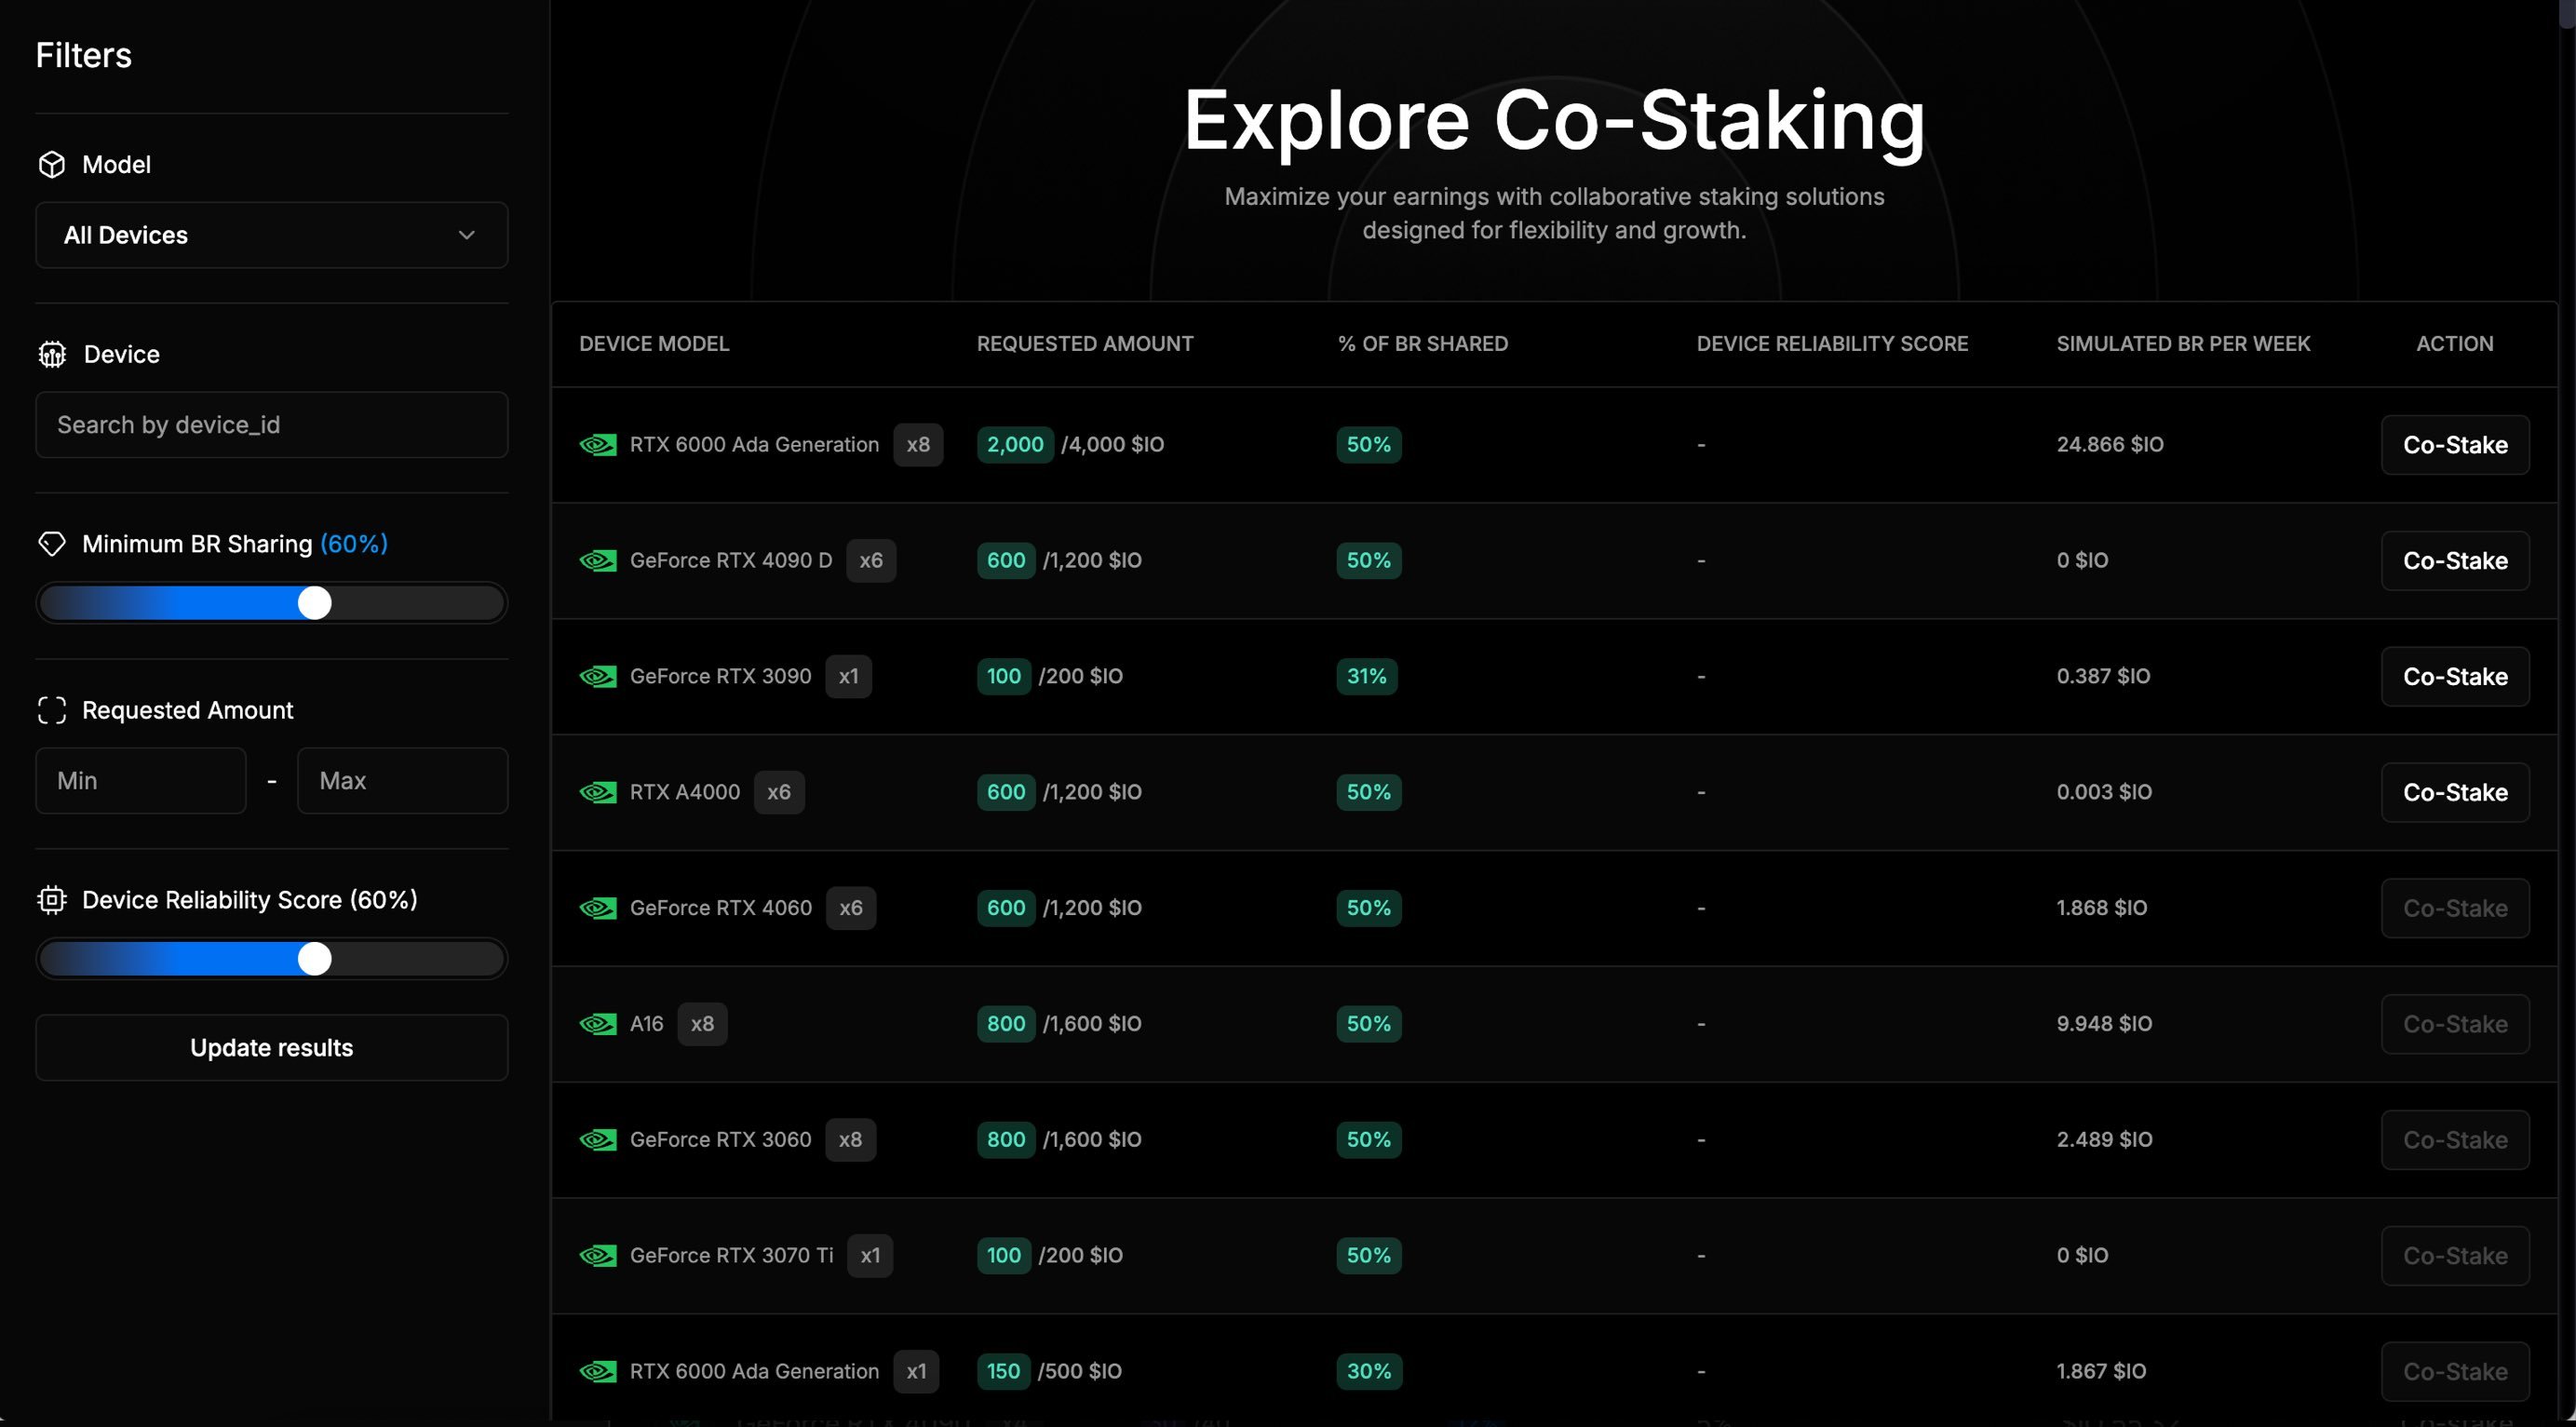Click the Requested Amount column header
This screenshot has height=1427, width=2576.
1085,344
